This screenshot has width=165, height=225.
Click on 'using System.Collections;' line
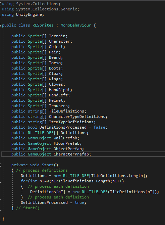31,4
